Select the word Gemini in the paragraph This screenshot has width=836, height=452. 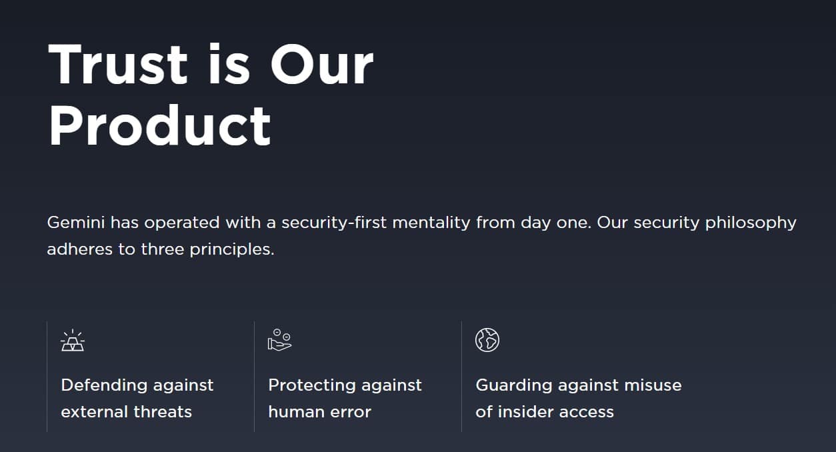(76, 223)
